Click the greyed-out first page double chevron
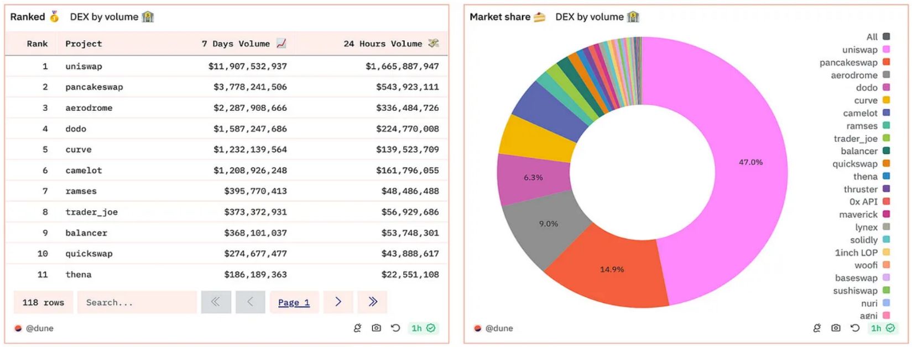Screen dimensions: 912x347 point(216,302)
